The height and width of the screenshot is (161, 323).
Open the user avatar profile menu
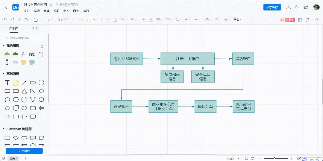point(316,7)
